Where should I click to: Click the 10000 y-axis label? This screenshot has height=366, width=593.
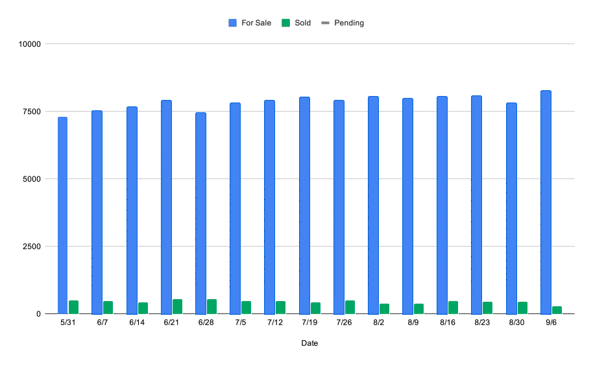(x=29, y=44)
